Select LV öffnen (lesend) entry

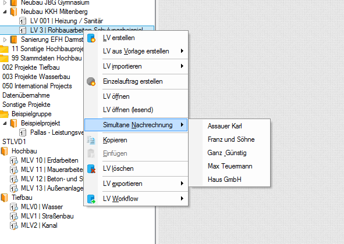tap(136, 110)
